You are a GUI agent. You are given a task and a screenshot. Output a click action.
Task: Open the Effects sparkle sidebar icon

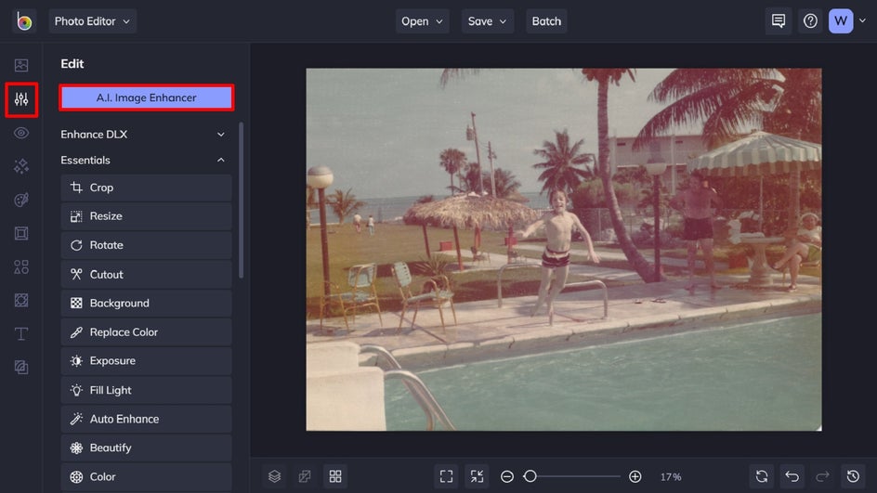point(21,166)
